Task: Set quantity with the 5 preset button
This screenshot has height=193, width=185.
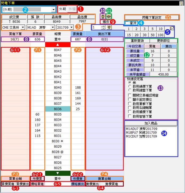Action: click(x=152, y=29)
